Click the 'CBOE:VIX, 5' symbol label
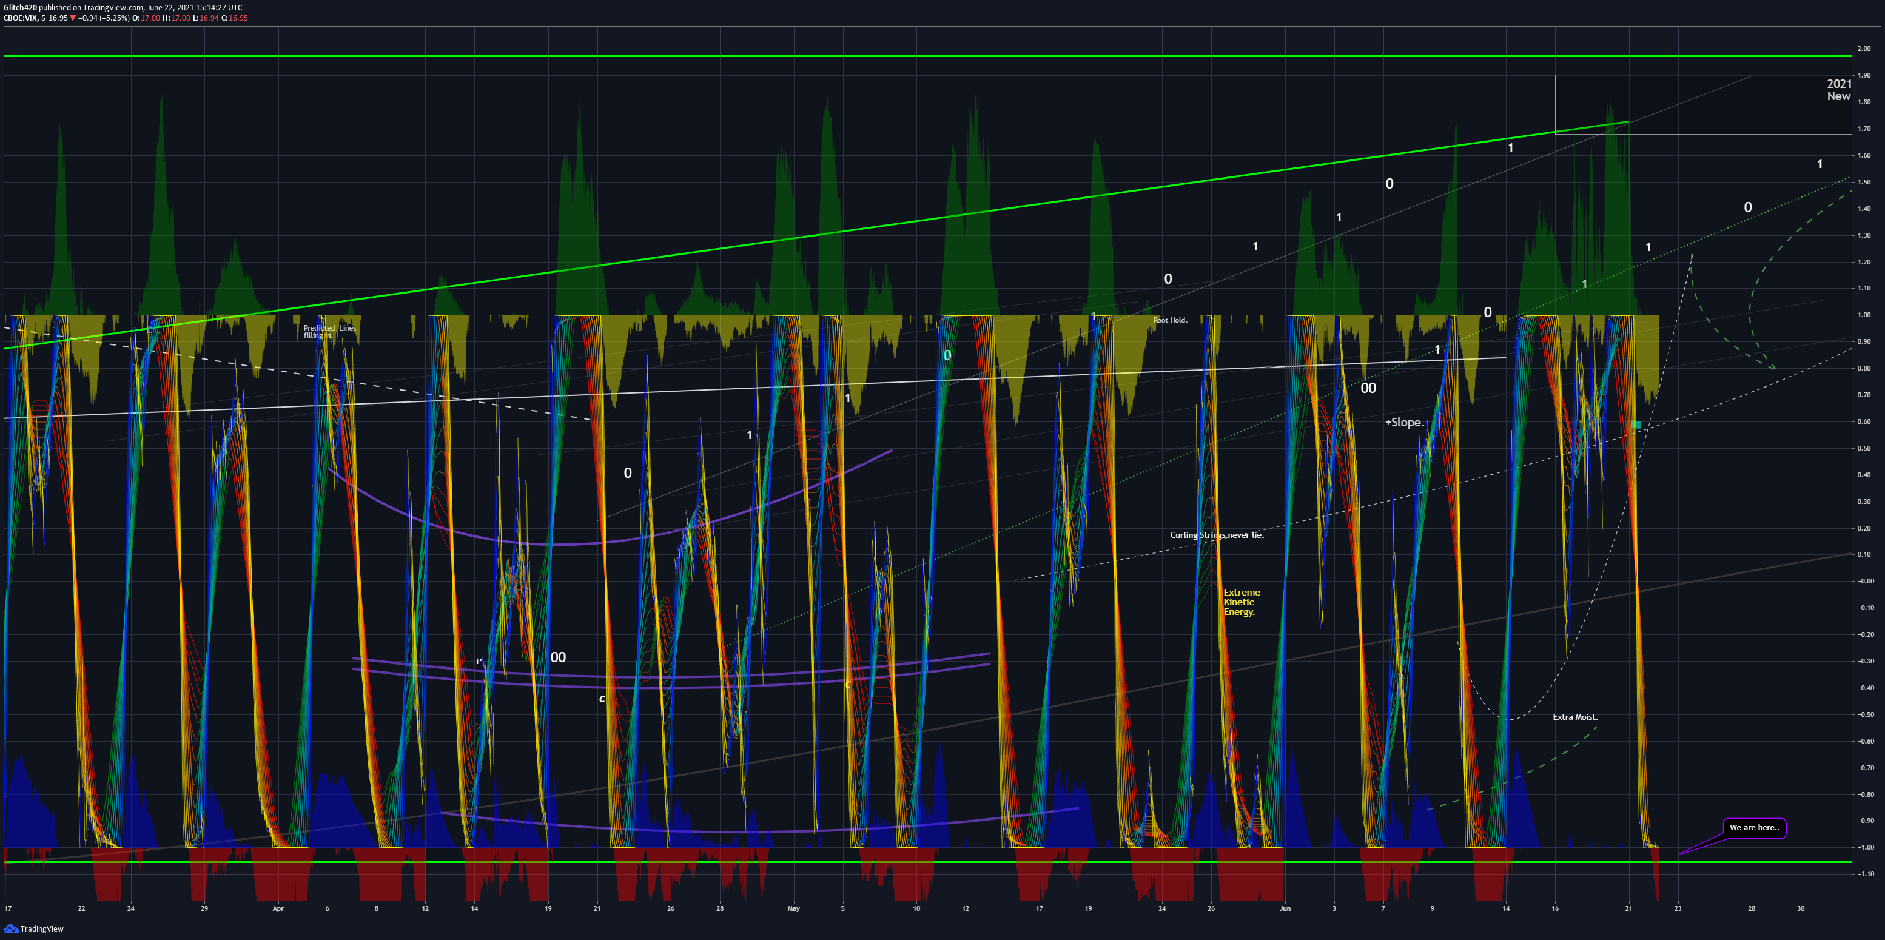Screen dimensions: 1885x940 pyautogui.click(x=24, y=18)
